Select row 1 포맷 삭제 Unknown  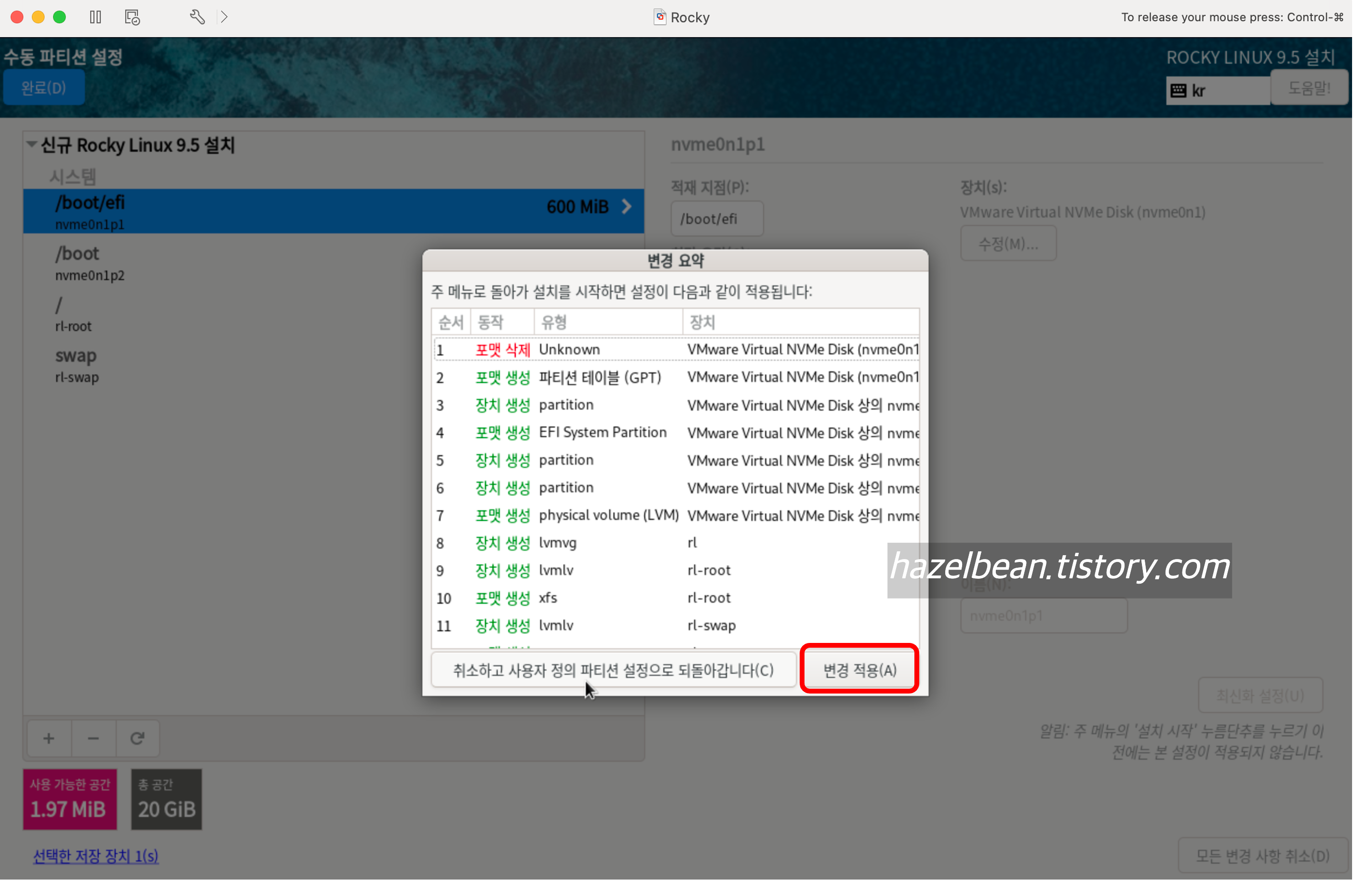pyautogui.click(x=676, y=350)
